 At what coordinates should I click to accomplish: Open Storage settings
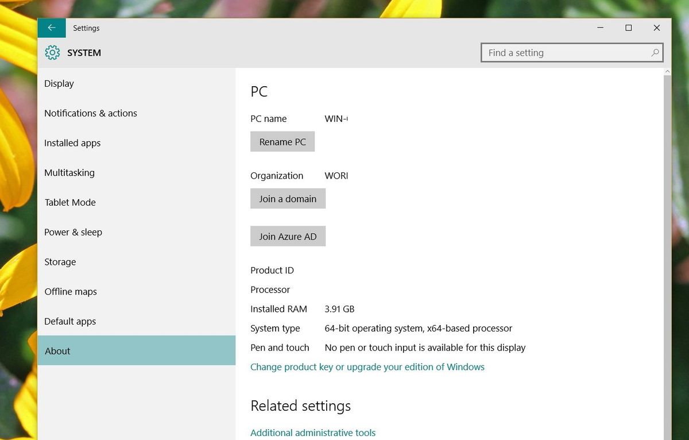[x=137, y=262]
